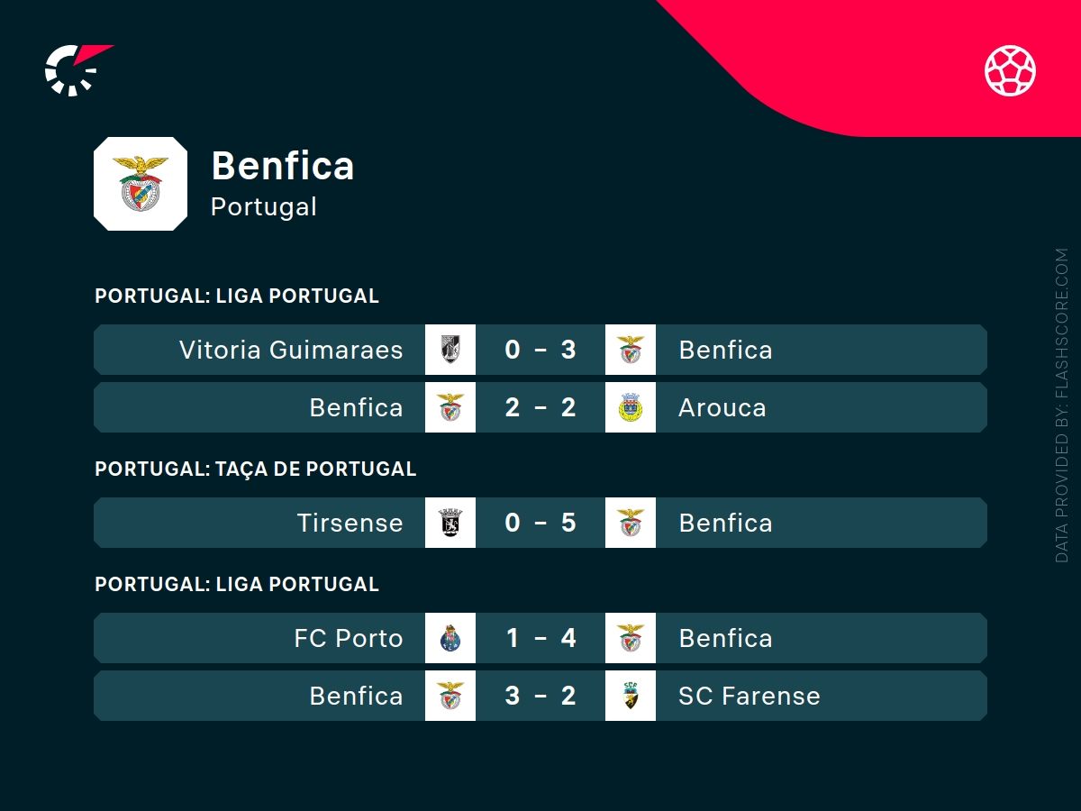Click the SC Farense club crest
Screen dimensions: 1081x811
(631, 696)
